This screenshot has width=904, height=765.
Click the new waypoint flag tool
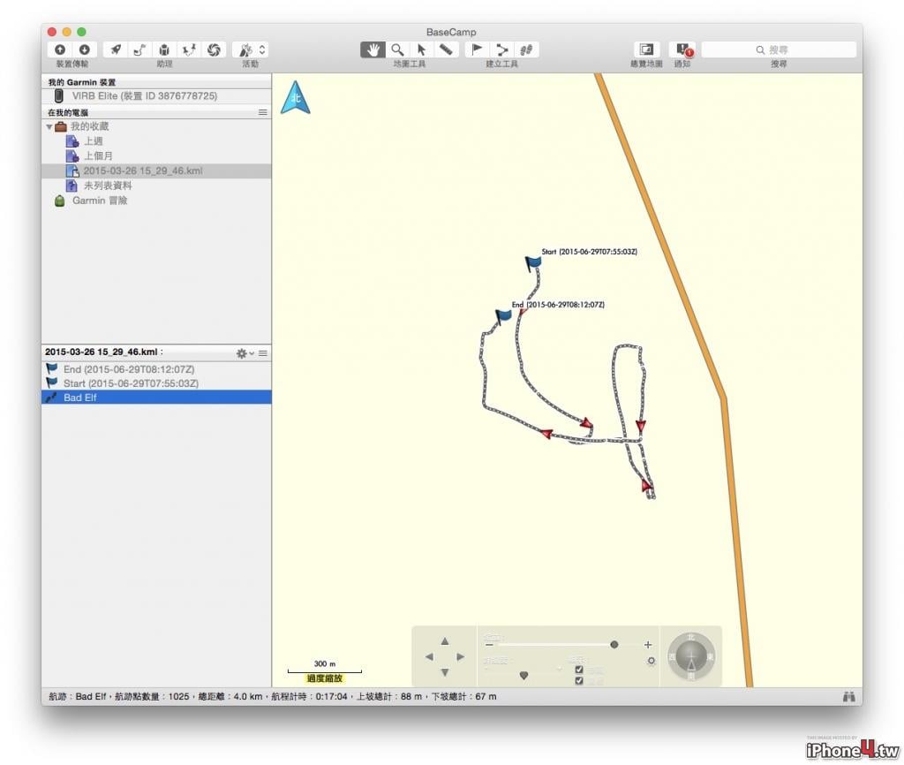point(477,49)
